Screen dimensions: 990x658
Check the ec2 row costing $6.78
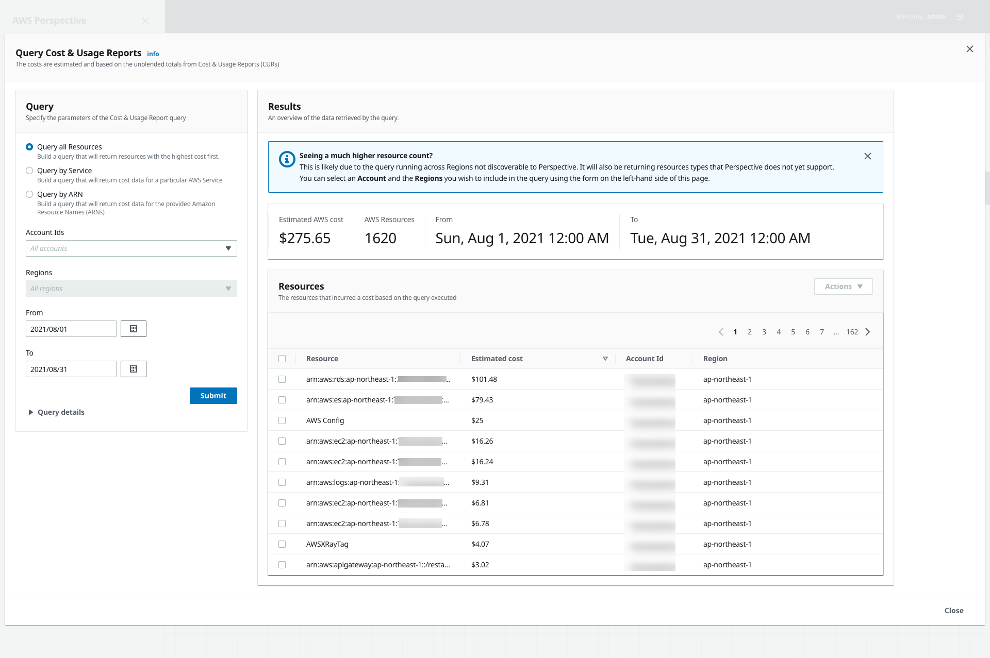pos(282,524)
